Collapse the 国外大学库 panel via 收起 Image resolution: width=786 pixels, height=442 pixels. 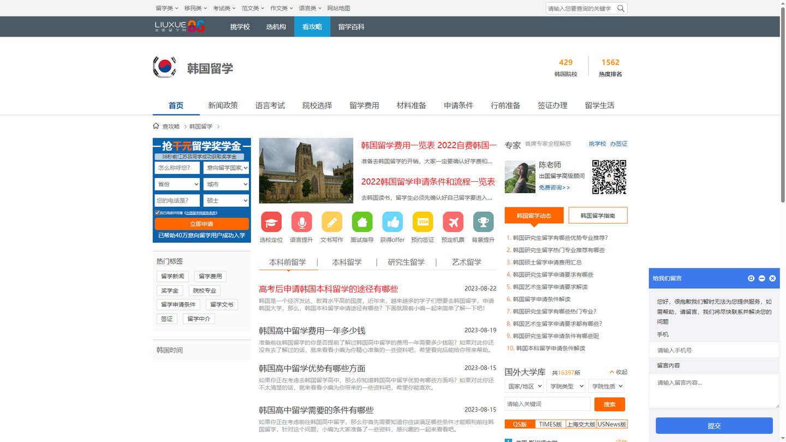618,372
